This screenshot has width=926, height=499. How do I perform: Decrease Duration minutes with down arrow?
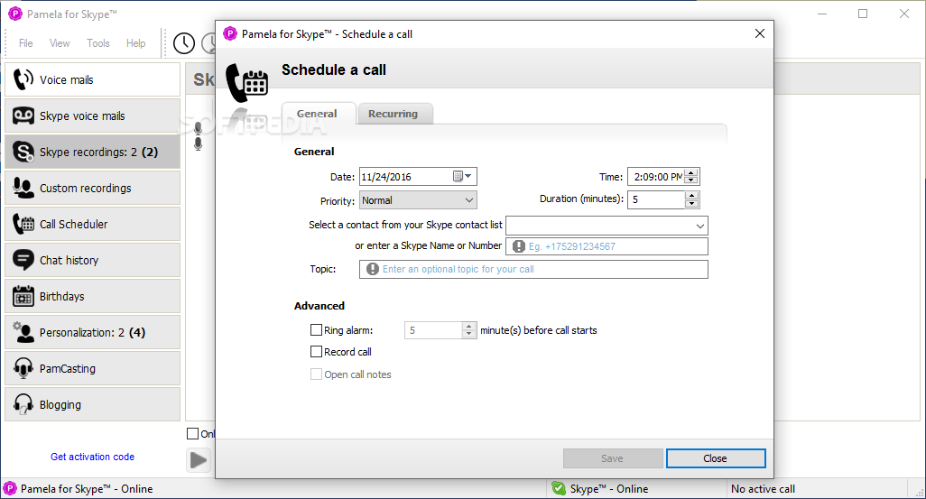click(691, 203)
